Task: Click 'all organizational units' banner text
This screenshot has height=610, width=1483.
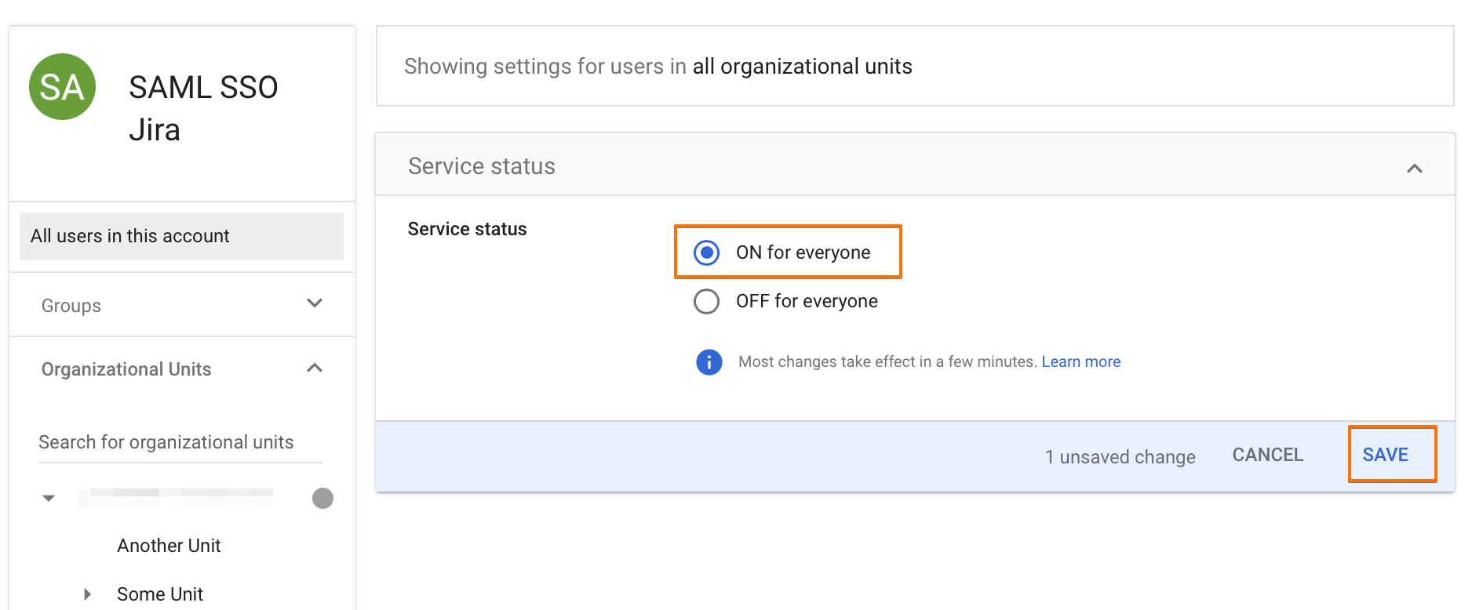Action: point(802,67)
